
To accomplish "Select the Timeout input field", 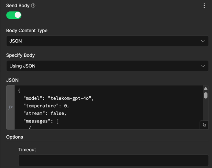I will coord(113,160).
